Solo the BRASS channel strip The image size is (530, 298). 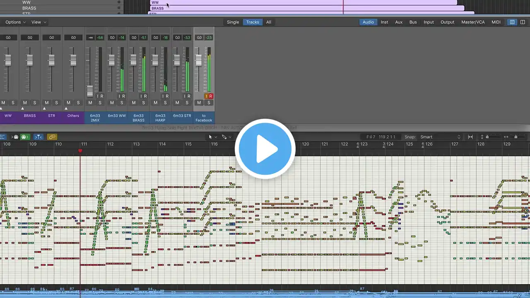click(x=35, y=103)
